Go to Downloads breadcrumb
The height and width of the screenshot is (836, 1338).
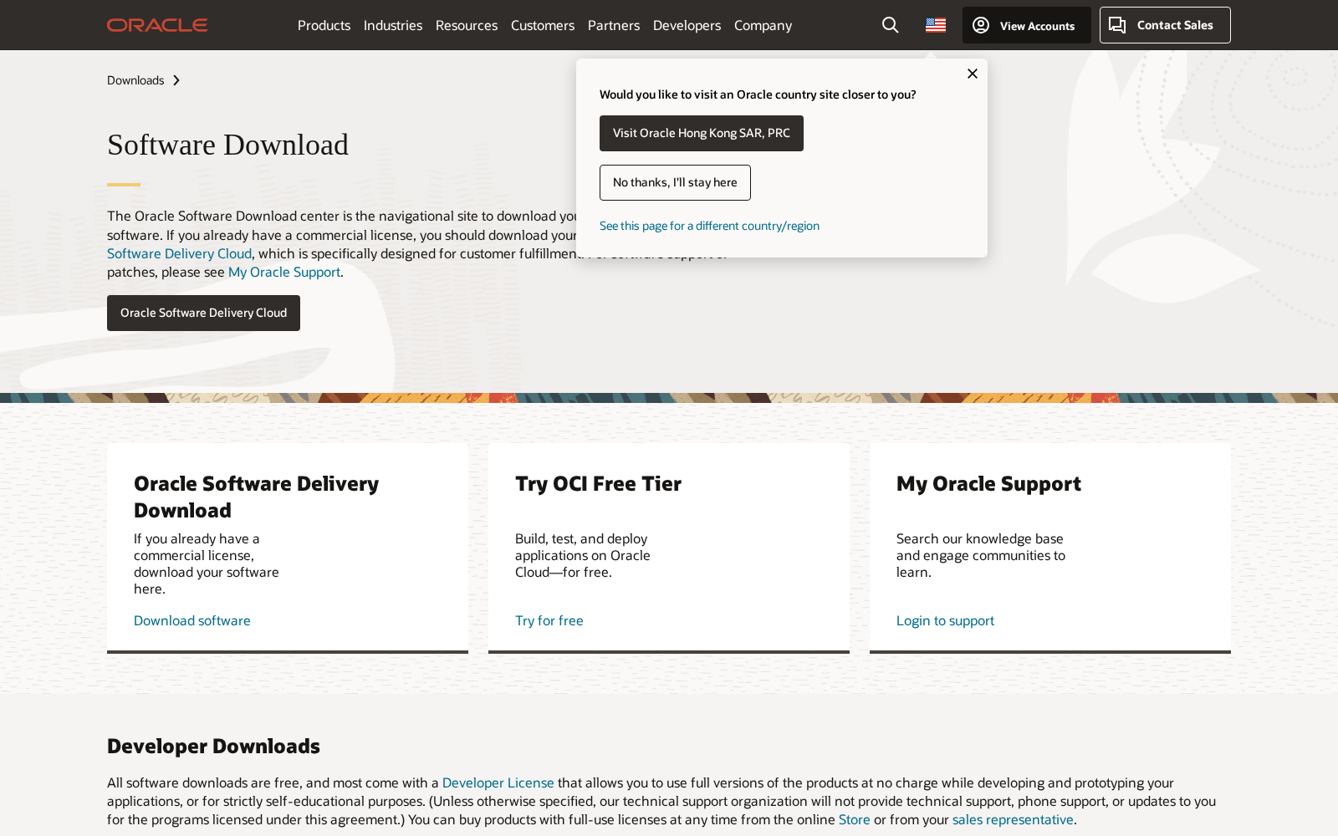click(135, 80)
